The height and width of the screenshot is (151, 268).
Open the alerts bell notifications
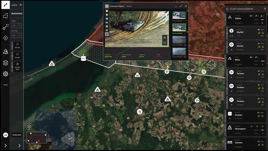click(x=5, y=52)
